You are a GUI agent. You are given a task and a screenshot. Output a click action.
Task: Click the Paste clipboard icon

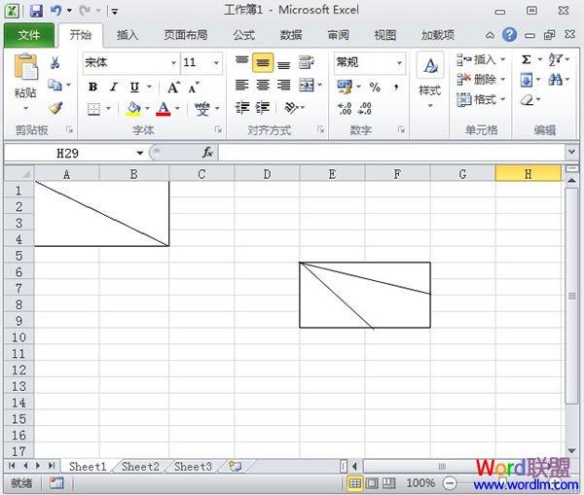(25, 67)
